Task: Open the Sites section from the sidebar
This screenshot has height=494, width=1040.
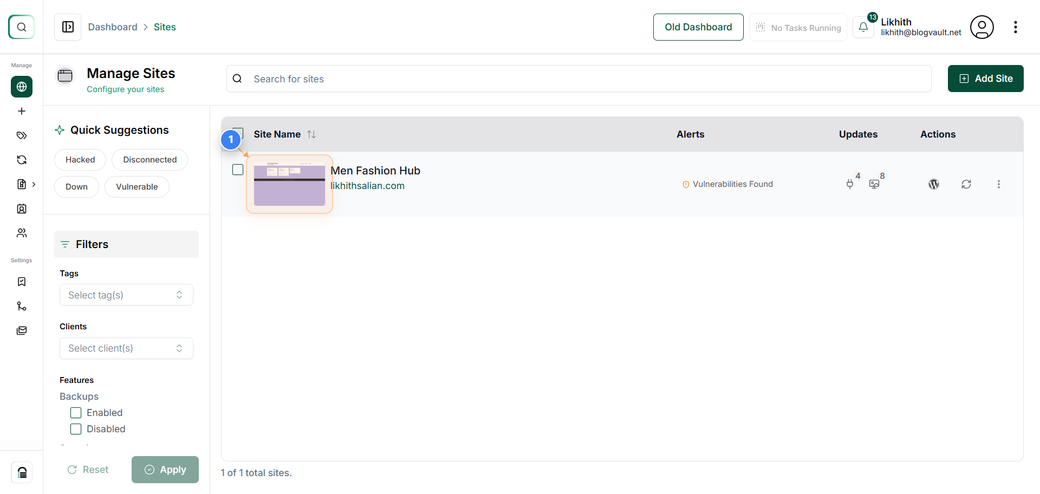Action: click(x=21, y=87)
